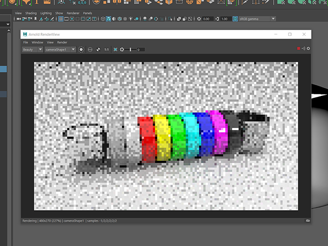Open the Panels menu in viewport panel
Screen dimensions: 328x246
click(x=88, y=13)
